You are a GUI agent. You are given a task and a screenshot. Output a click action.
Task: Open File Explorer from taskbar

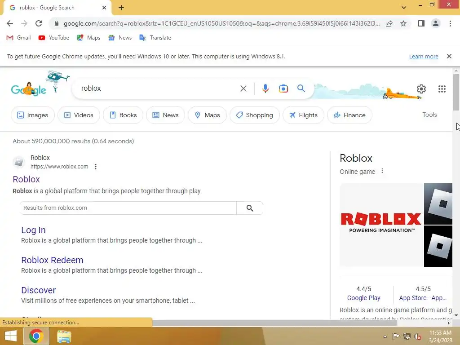64,336
